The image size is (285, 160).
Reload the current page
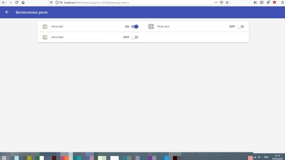coord(17,3)
